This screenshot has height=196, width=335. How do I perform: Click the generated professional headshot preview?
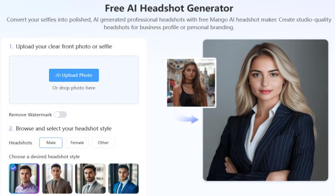pyautogui.click(x=265, y=110)
